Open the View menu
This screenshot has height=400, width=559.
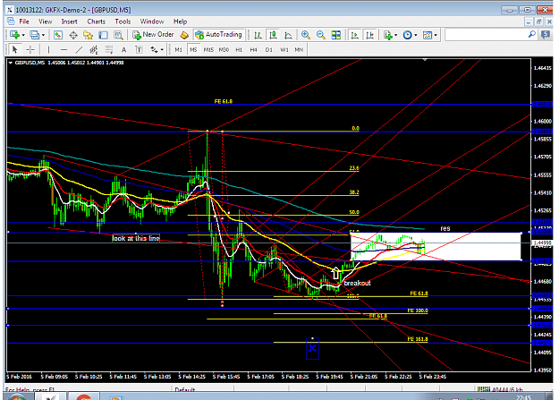tap(46, 21)
